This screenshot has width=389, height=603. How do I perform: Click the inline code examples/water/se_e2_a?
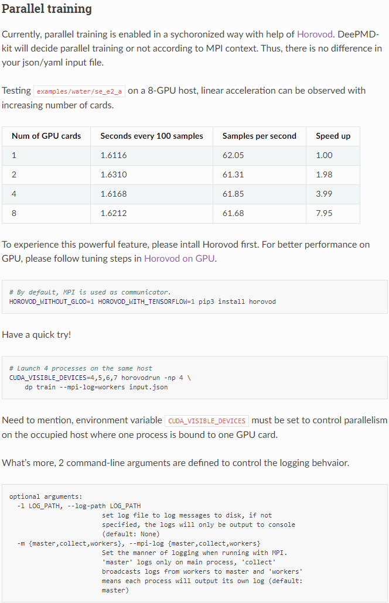coord(79,91)
